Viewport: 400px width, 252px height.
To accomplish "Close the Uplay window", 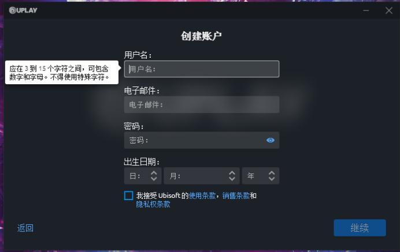I will click(389, 10).
